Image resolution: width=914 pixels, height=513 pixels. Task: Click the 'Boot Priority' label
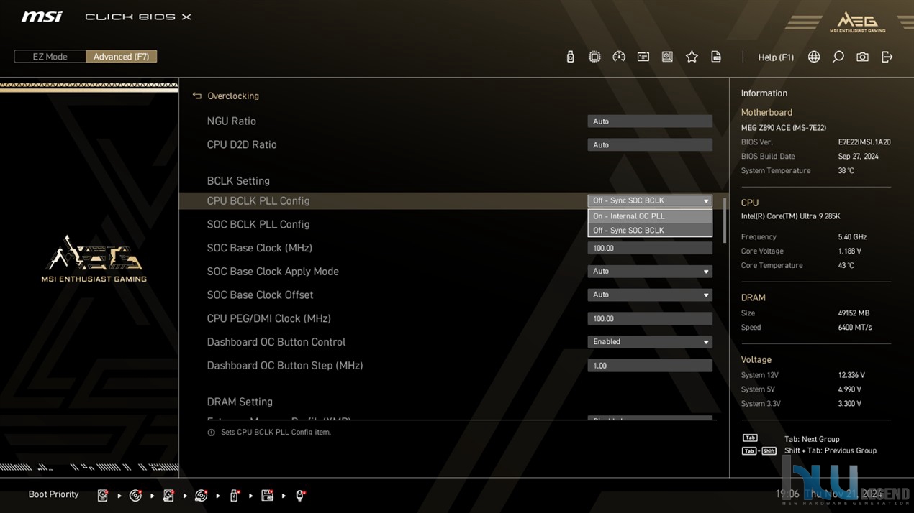tap(53, 494)
